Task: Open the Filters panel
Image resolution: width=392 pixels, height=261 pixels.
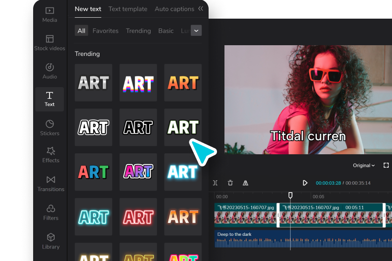Action: 50,213
